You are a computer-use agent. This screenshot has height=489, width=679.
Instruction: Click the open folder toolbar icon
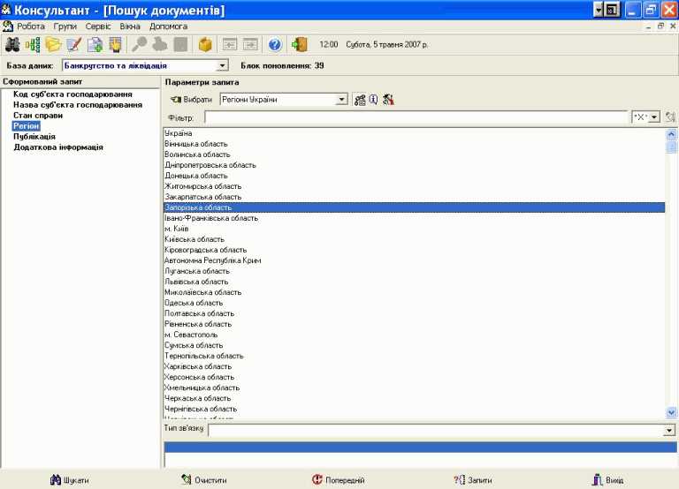coord(53,44)
